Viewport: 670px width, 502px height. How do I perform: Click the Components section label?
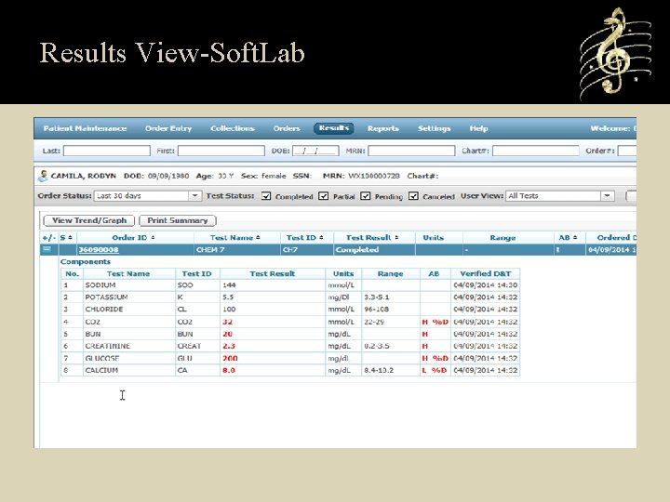tap(86, 261)
